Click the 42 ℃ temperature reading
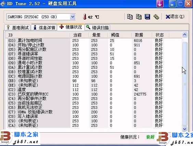This screenshot has height=146, width=193. (x=93, y=17)
